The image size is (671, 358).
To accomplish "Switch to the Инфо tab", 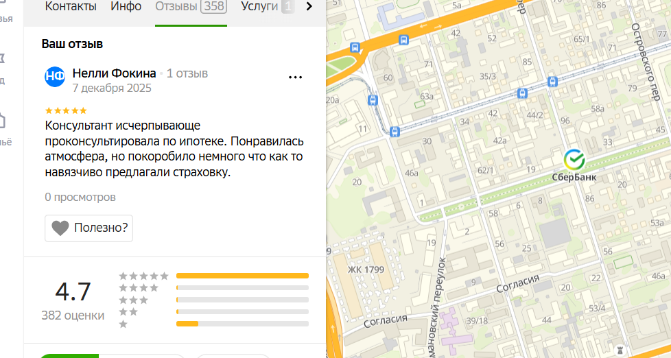I will pyautogui.click(x=126, y=6).
